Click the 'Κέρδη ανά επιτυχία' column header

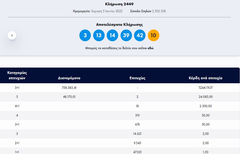coord(205,78)
